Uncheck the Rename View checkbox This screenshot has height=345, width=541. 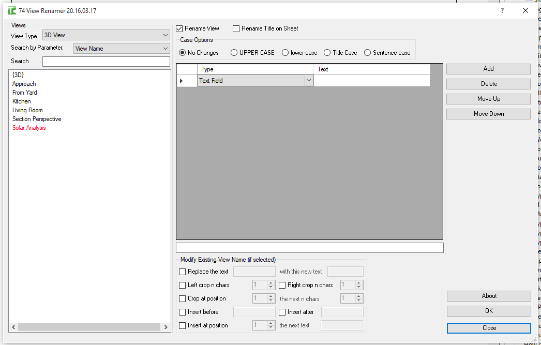click(x=179, y=28)
